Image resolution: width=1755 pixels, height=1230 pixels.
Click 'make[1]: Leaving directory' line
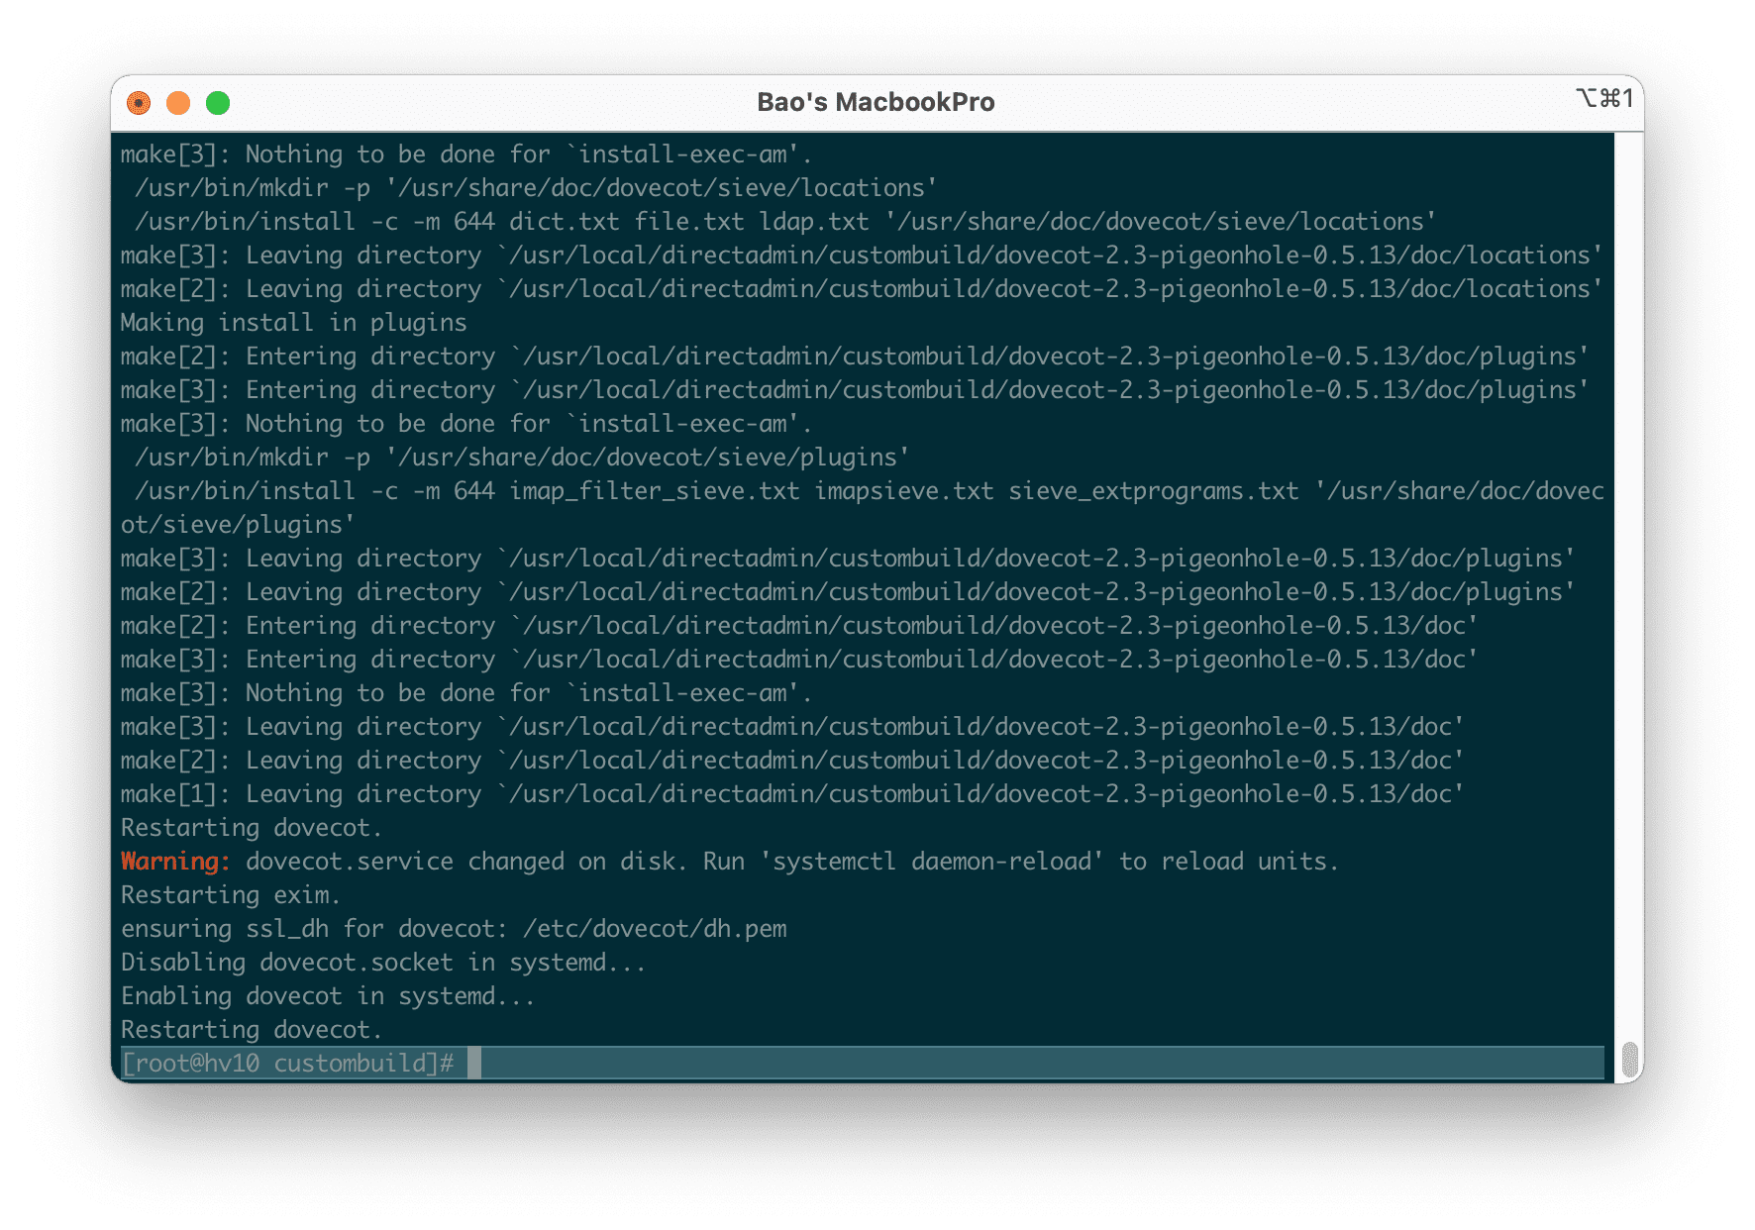pos(792,794)
